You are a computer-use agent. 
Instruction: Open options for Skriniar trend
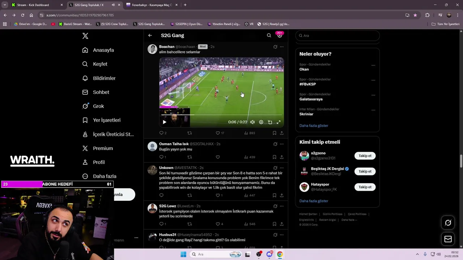[373, 110]
